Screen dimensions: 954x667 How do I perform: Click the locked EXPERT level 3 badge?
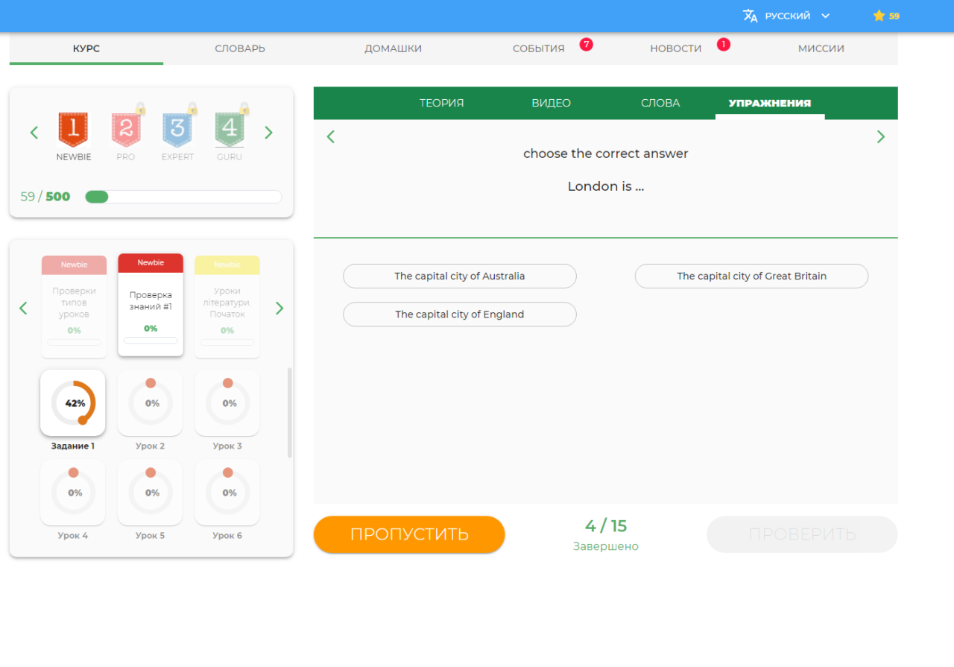(177, 130)
